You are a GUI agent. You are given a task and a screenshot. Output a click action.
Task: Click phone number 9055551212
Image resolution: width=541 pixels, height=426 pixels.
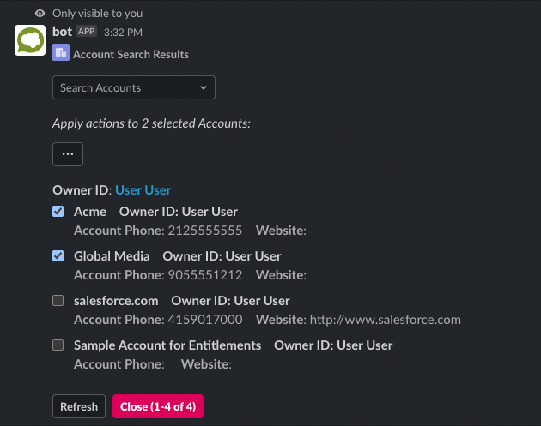pos(205,275)
